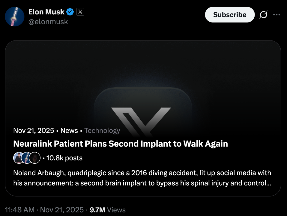This screenshot has height=216, width=287.
Task: Click the Elon Musk display name
Action: 46,12
